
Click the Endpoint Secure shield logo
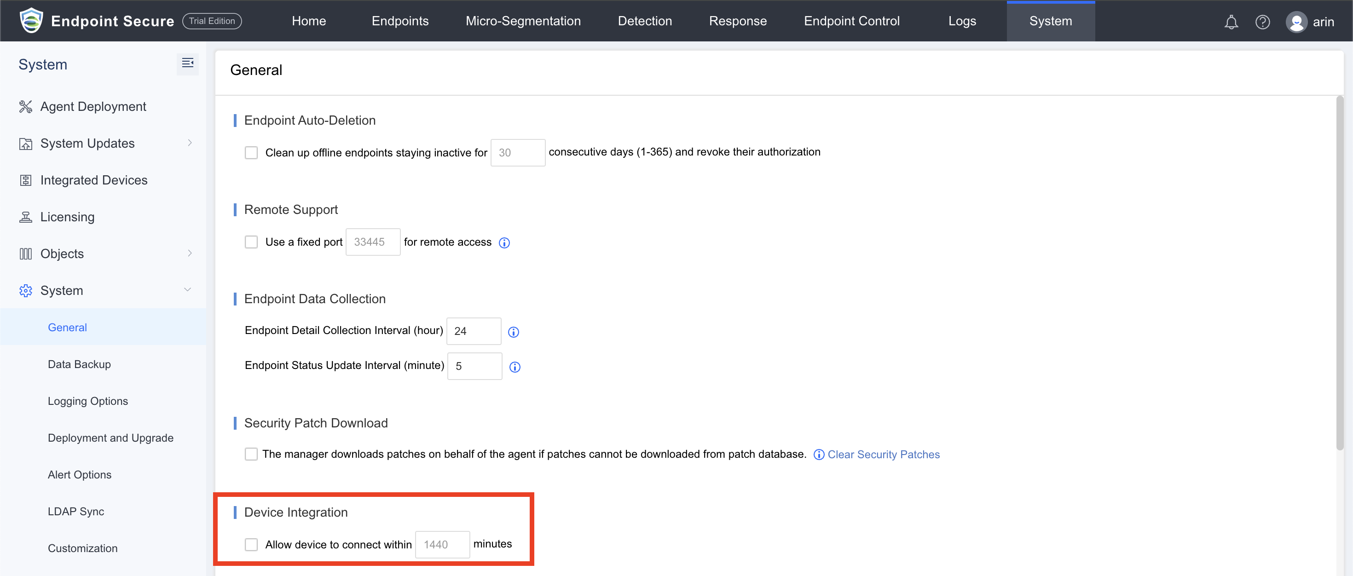(31, 21)
